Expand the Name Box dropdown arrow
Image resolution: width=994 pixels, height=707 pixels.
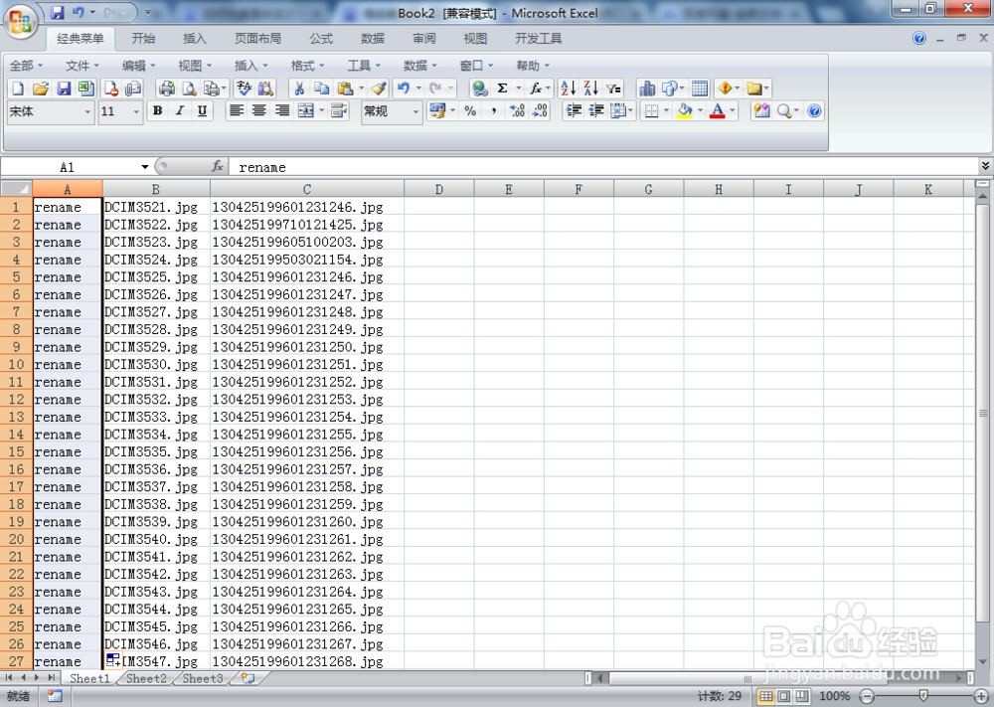click(x=145, y=167)
